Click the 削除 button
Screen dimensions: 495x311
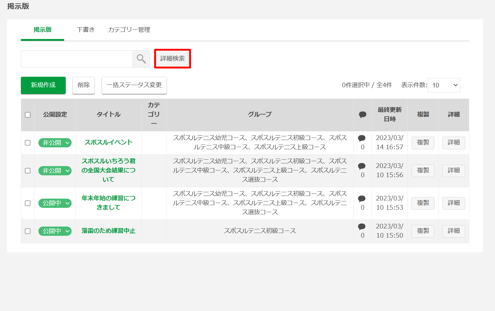tap(84, 85)
